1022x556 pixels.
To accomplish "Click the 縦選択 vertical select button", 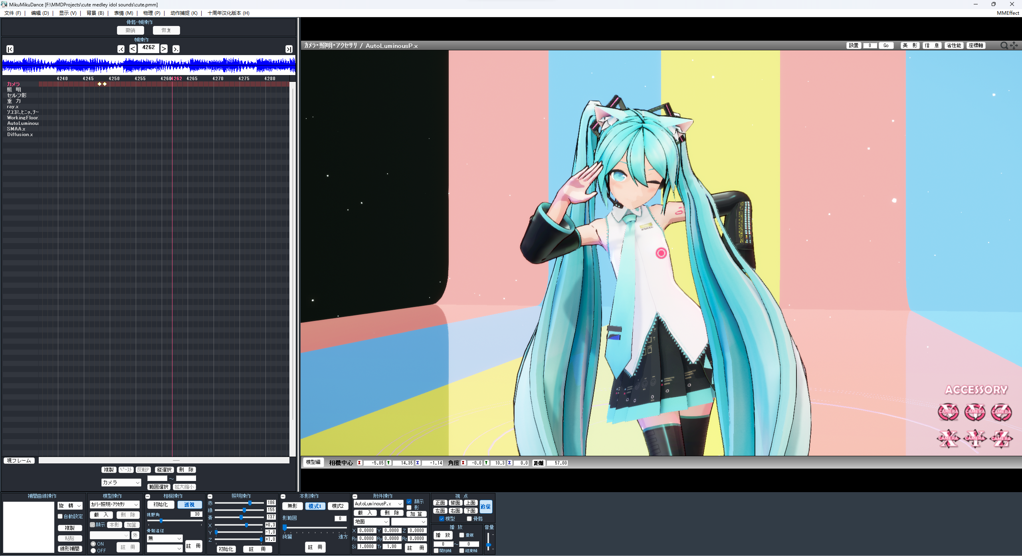I will (x=164, y=470).
